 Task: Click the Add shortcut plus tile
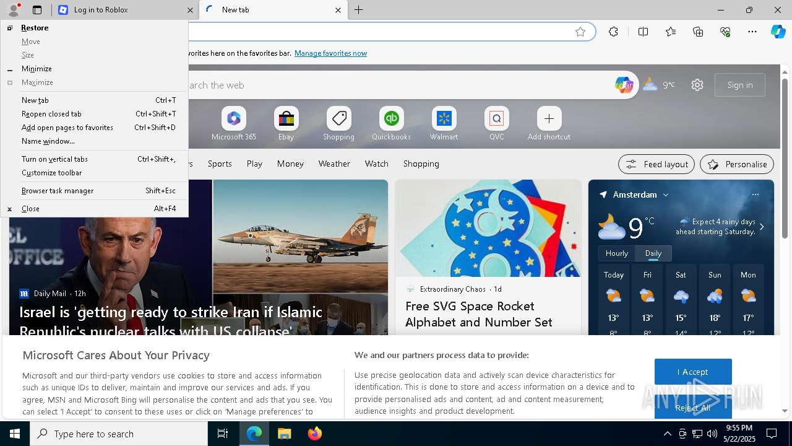(549, 123)
